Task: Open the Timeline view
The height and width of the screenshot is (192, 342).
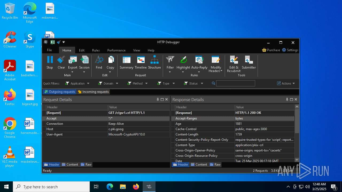Action: (141, 63)
